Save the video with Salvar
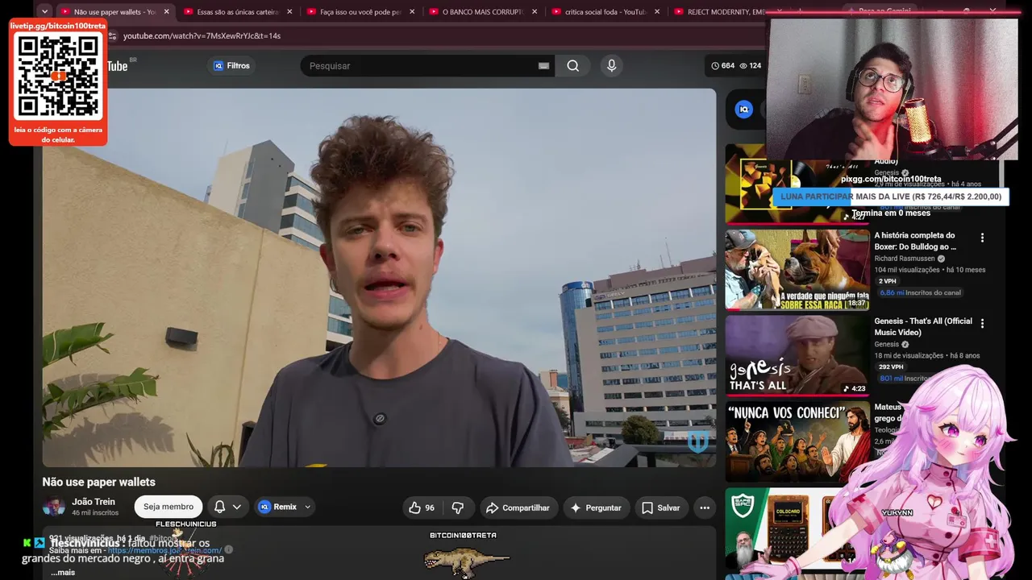1032x580 pixels. [x=661, y=507]
